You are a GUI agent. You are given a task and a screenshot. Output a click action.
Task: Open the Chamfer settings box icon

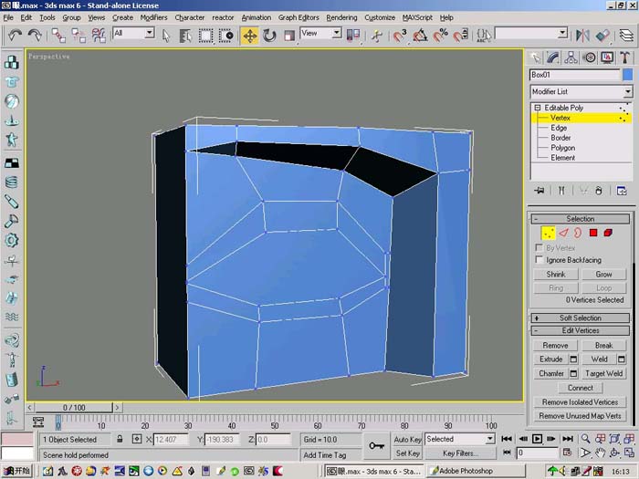[573, 373]
